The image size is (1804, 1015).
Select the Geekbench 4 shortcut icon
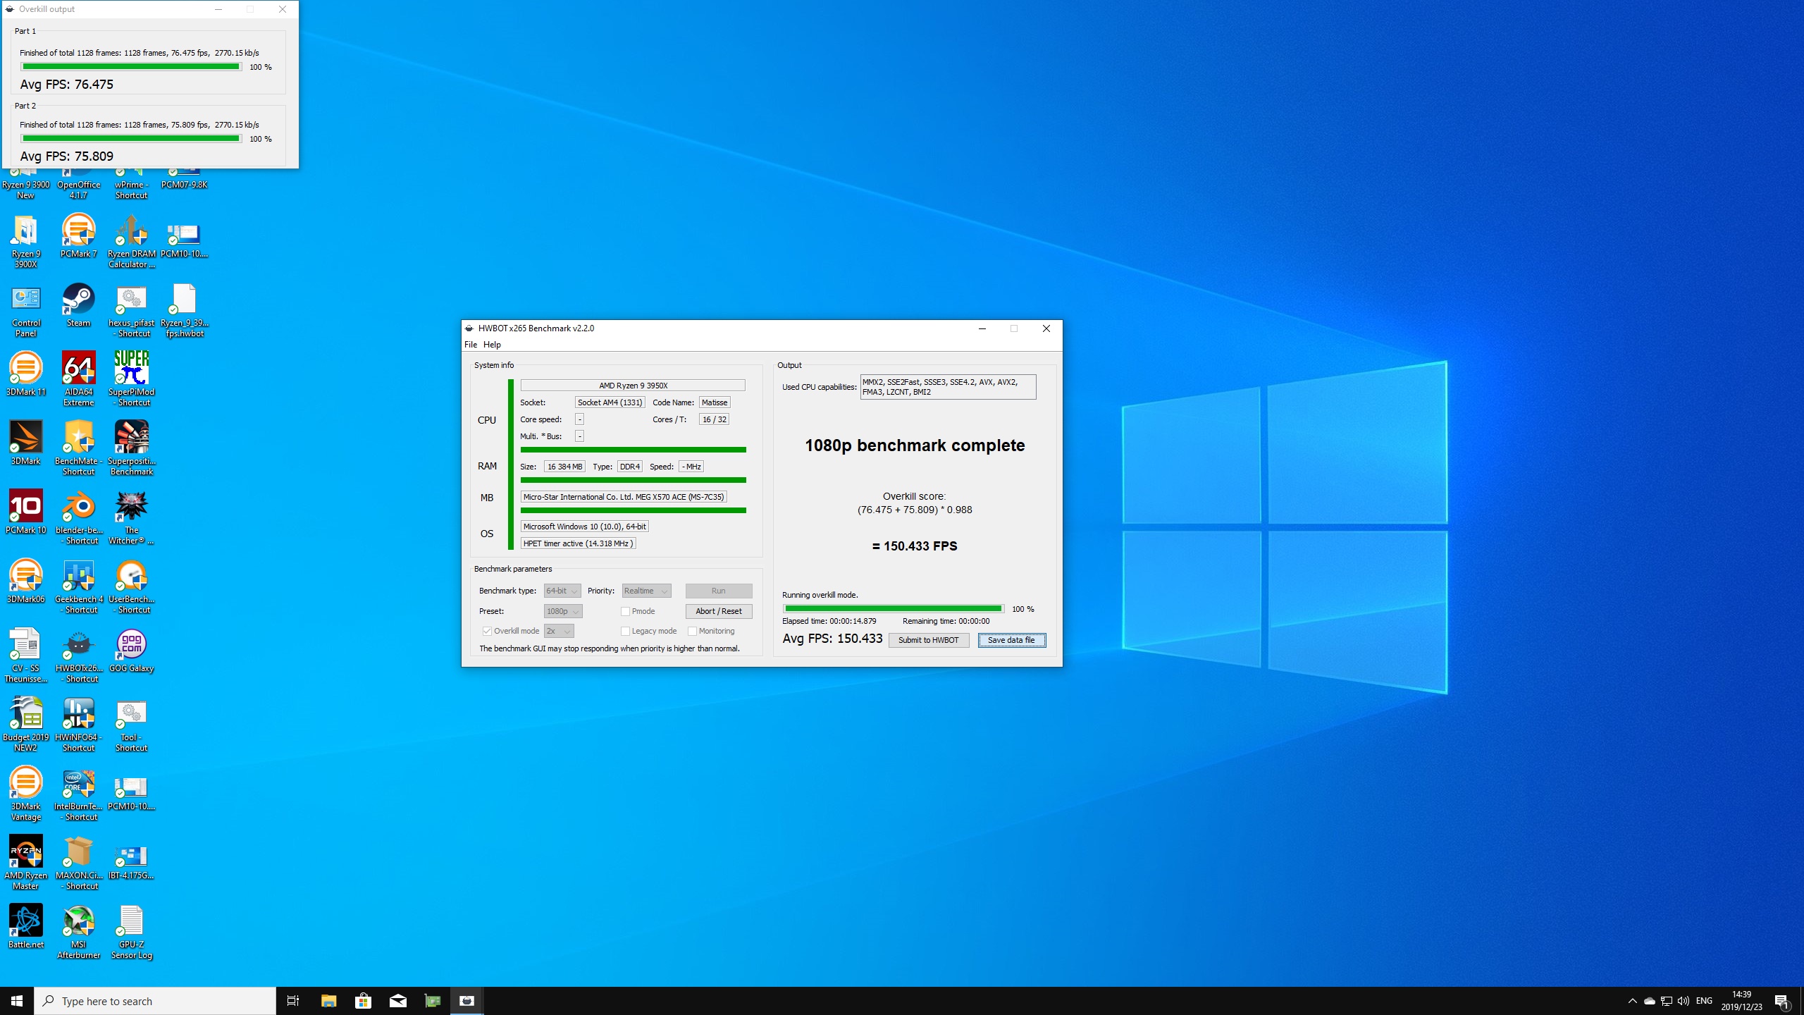coord(78,587)
